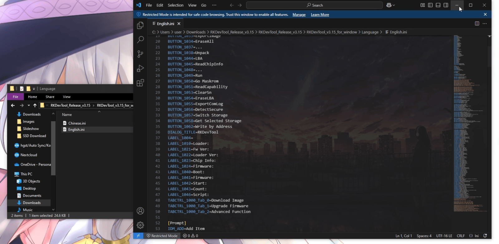
Task: Open the Manage gear icon in VS Code
Action: (x=140, y=225)
